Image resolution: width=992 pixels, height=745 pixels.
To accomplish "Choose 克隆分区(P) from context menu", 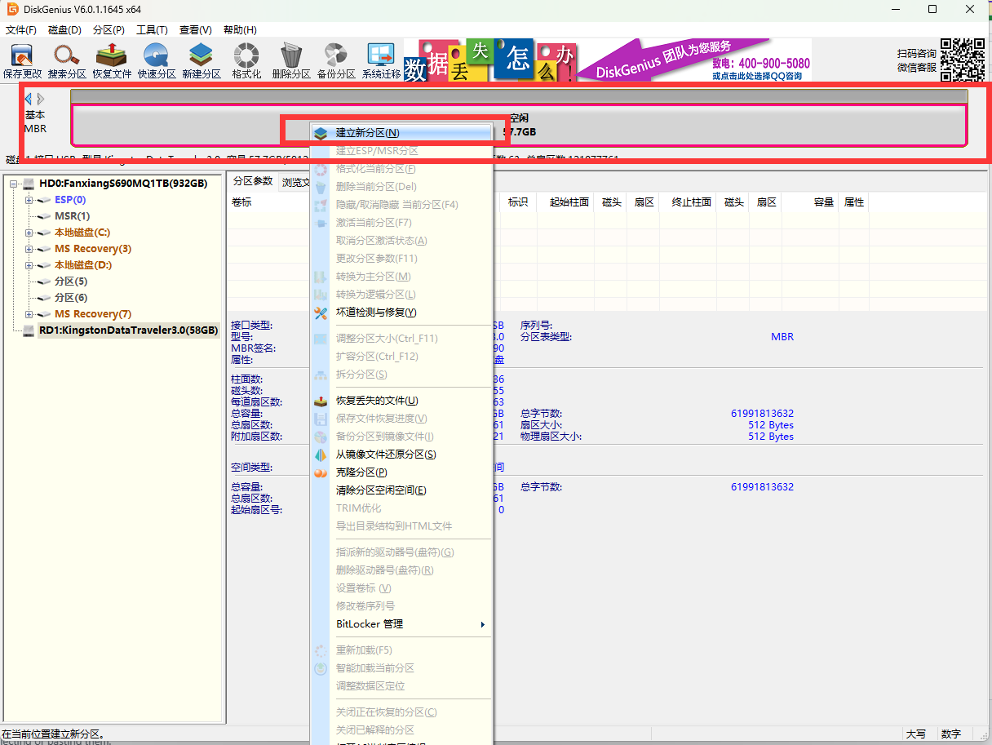I will coord(402,472).
